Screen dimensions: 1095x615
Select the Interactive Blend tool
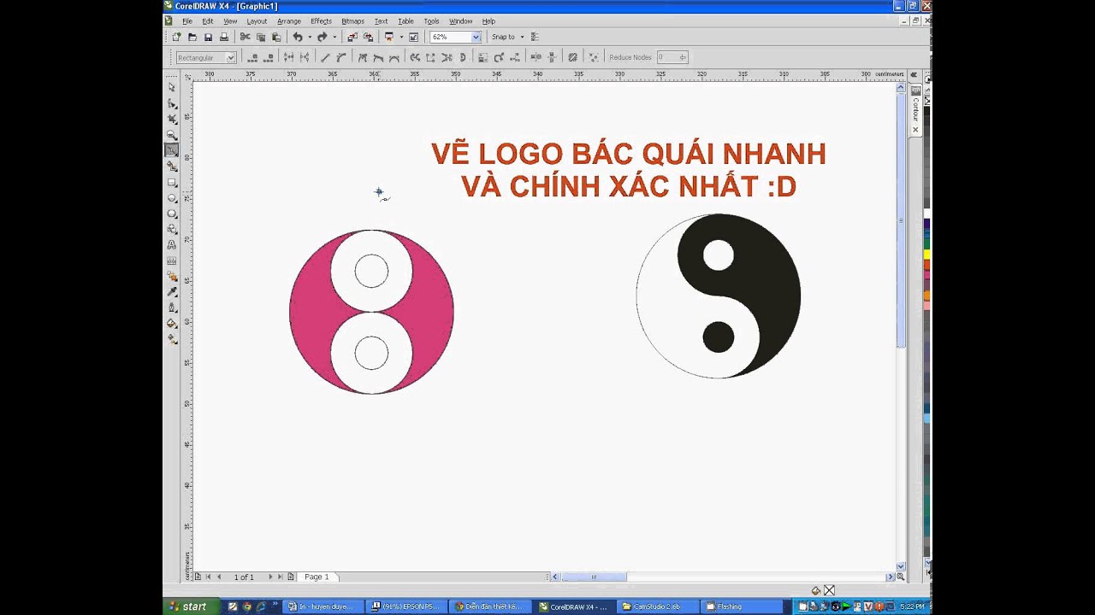tap(172, 277)
